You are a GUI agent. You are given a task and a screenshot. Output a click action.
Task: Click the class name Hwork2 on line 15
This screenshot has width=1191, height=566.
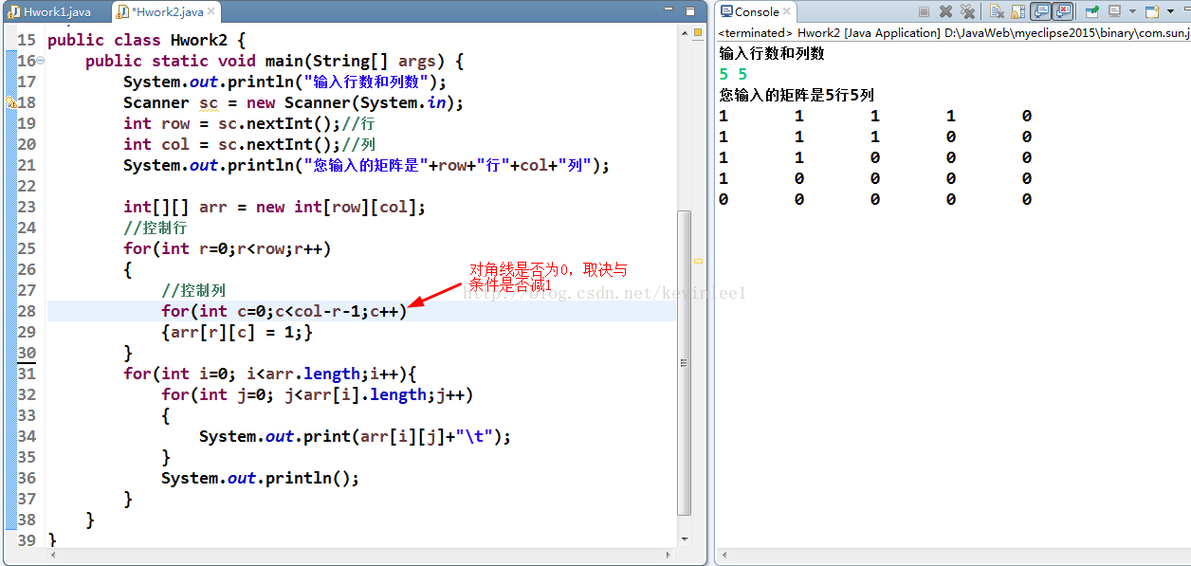coord(198,40)
